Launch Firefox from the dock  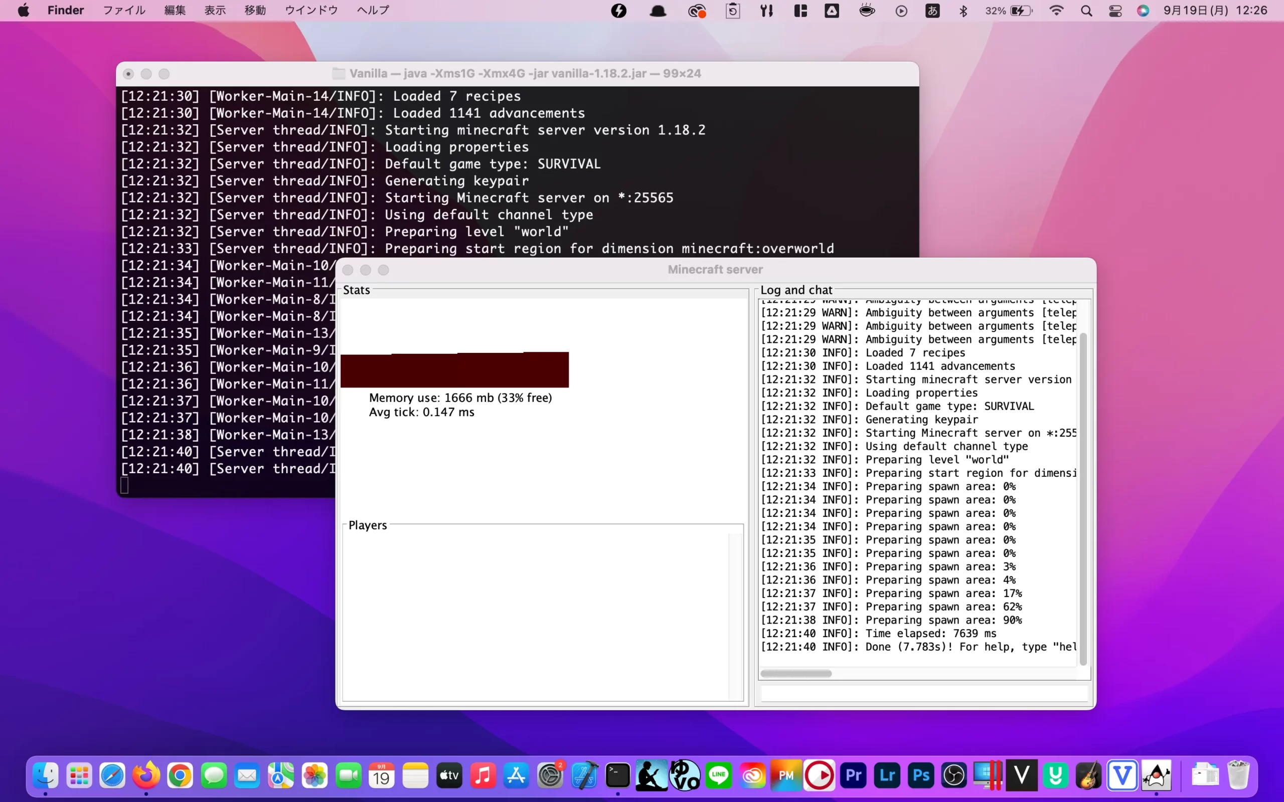click(146, 776)
